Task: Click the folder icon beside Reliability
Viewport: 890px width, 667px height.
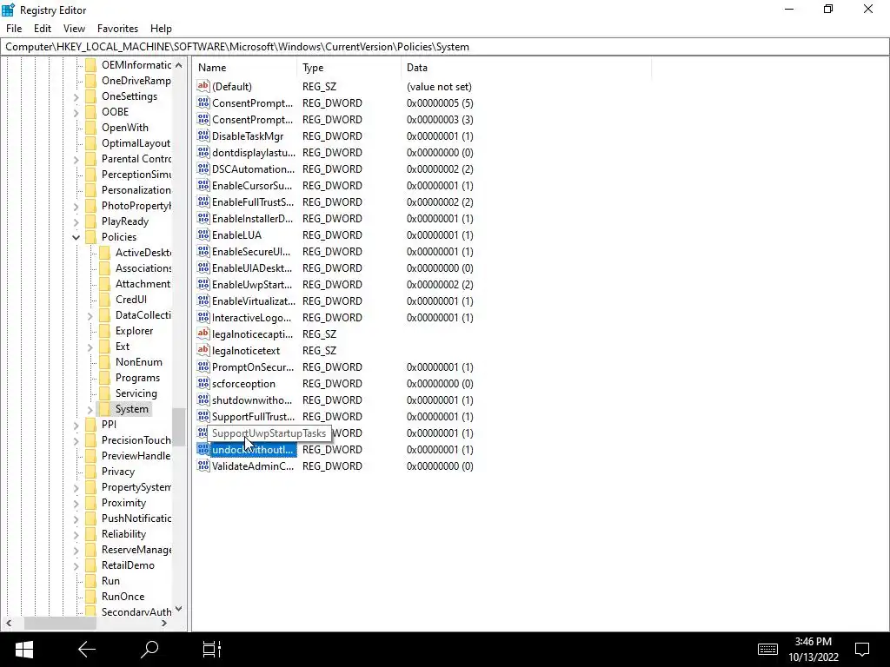Action: point(90,534)
